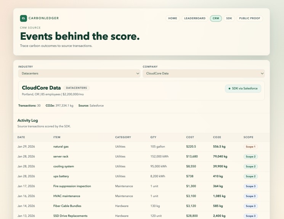Click the Jan 17, 2026 date cell
The height and width of the screenshot is (219, 284).
coord(26,186)
